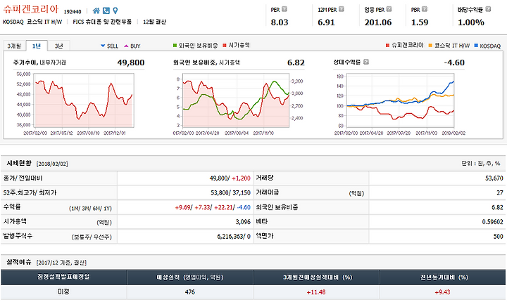Image resolution: width=507 pixels, height=302 pixels.
Task: Click the relative return value -4.60
Action: [454, 63]
